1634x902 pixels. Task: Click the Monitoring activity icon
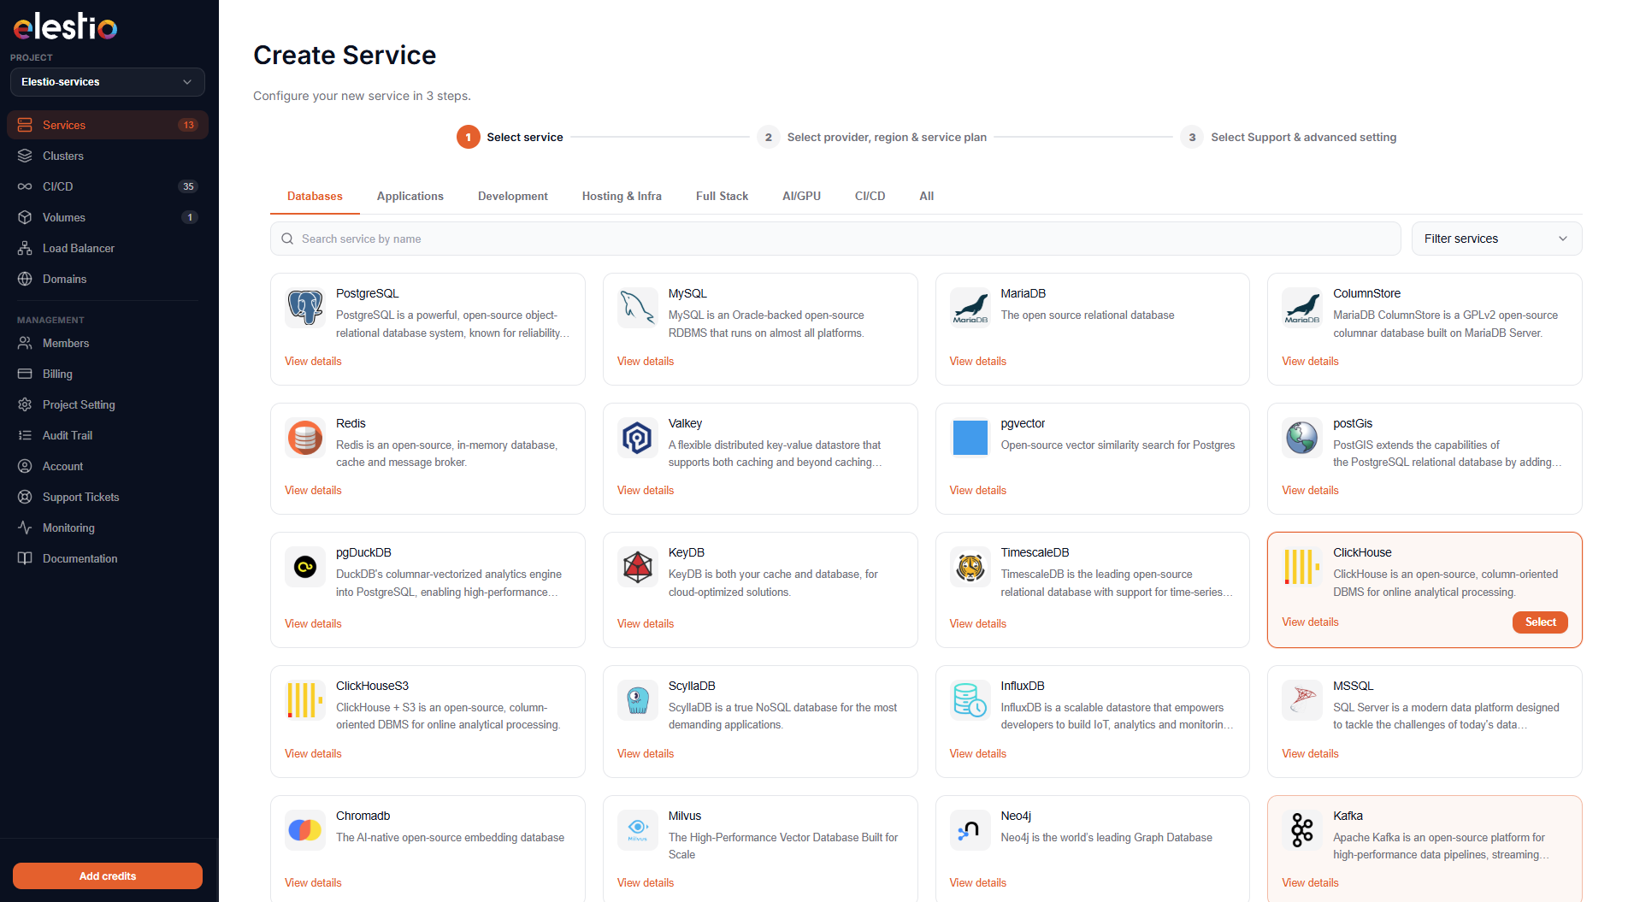25,528
